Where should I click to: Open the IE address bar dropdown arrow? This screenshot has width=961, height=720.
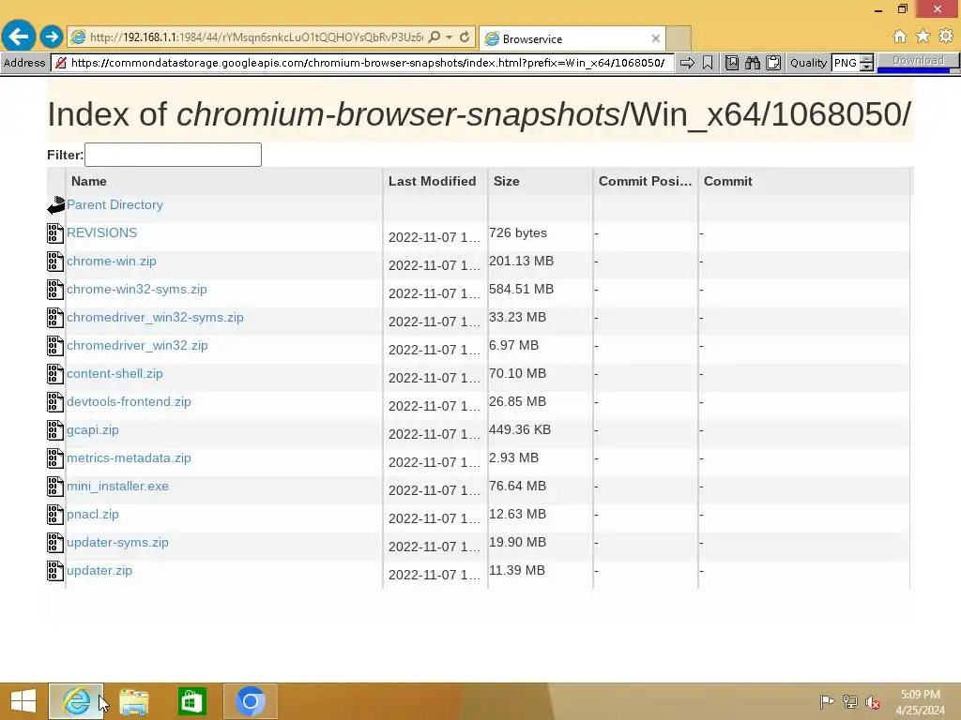coord(450,37)
